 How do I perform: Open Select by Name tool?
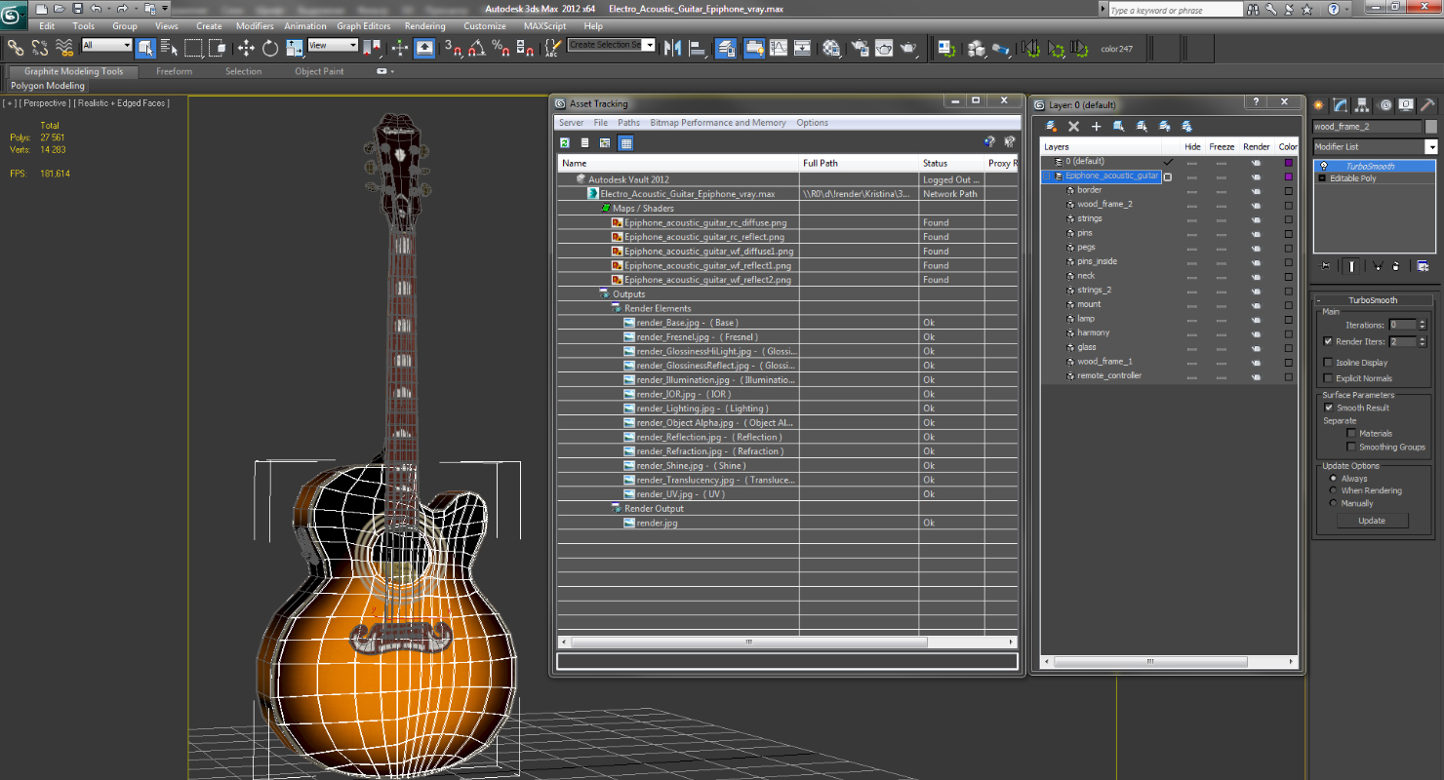(169, 47)
